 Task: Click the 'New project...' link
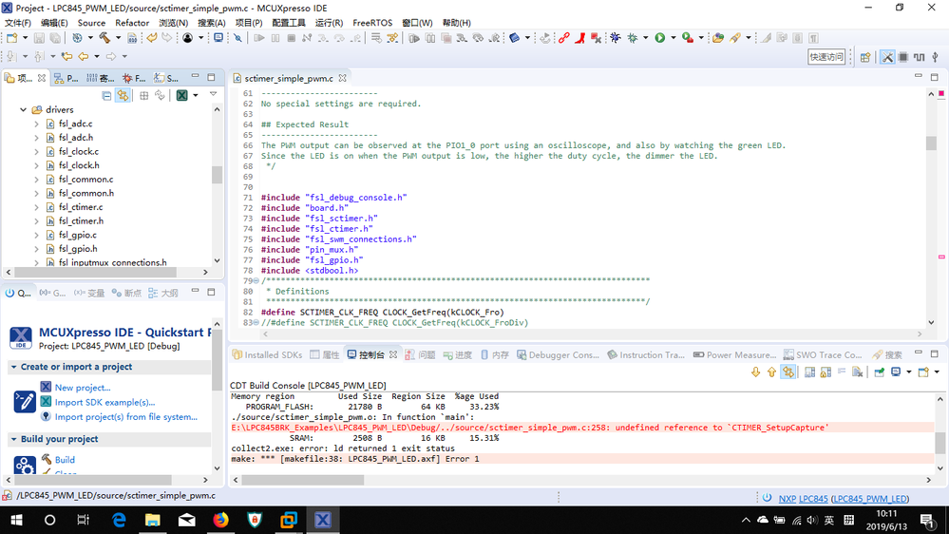coord(83,388)
